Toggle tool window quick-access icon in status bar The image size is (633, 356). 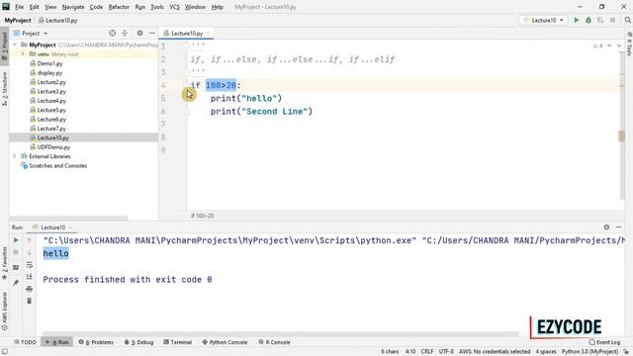click(x=4, y=352)
